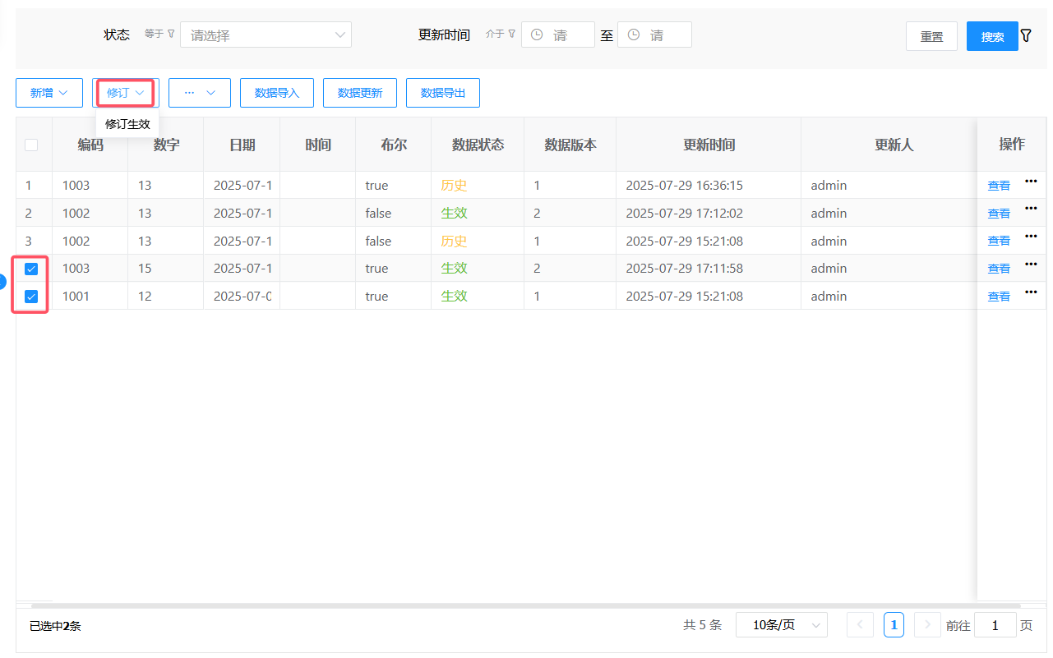Screen dimensions: 1053x658
Task: Select 修订生效 from the dropdown menu
Action: pyautogui.click(x=127, y=124)
